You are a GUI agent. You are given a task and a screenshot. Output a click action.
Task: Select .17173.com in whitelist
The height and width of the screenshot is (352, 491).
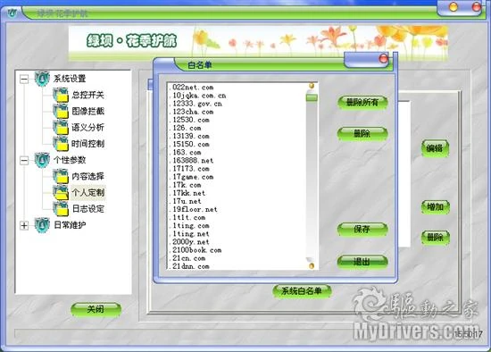pyautogui.click(x=189, y=169)
